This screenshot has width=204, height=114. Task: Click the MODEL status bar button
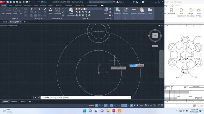91,105
